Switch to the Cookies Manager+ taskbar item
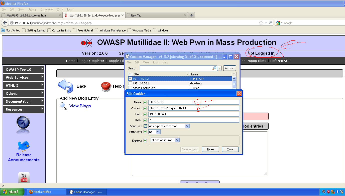Image resolution: width=345 pixels, height=196 pixels. (87, 192)
